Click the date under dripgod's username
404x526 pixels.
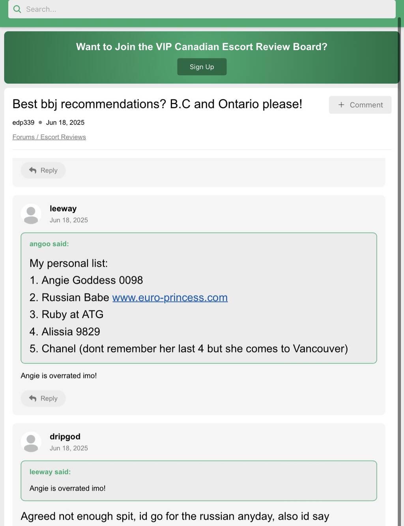pyautogui.click(x=69, y=448)
